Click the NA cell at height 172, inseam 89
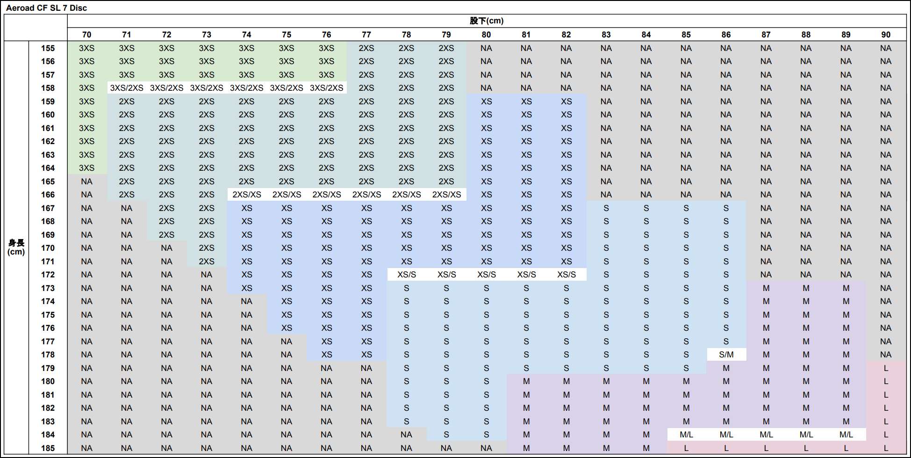 point(846,275)
